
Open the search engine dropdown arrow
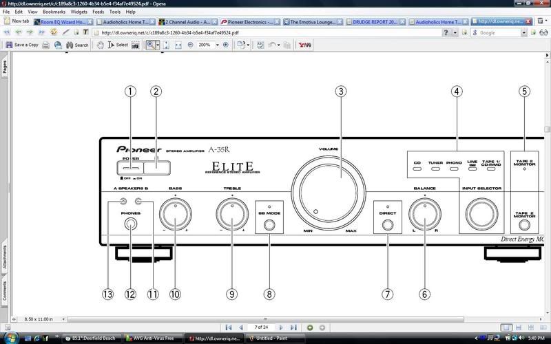524,32
